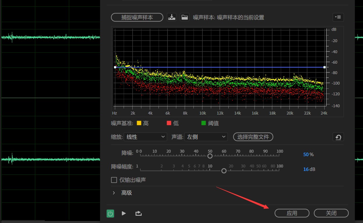
Task: Click 关闭 to dismiss the dialog
Action: click(331, 213)
